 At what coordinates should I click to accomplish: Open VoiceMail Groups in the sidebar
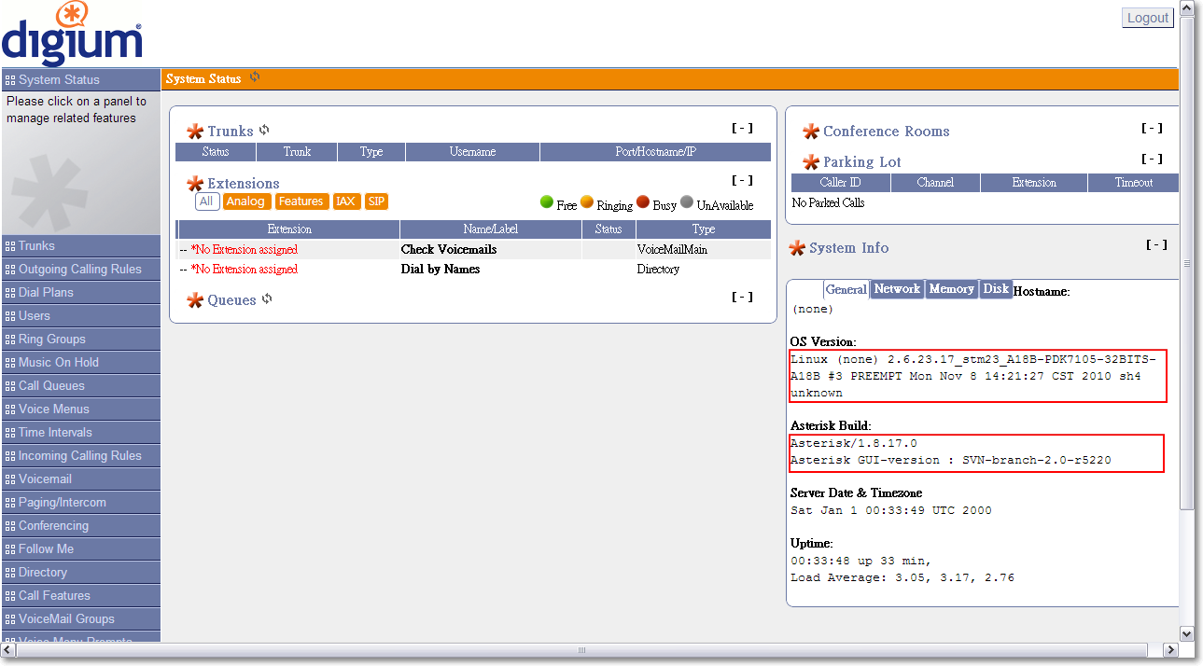click(80, 618)
